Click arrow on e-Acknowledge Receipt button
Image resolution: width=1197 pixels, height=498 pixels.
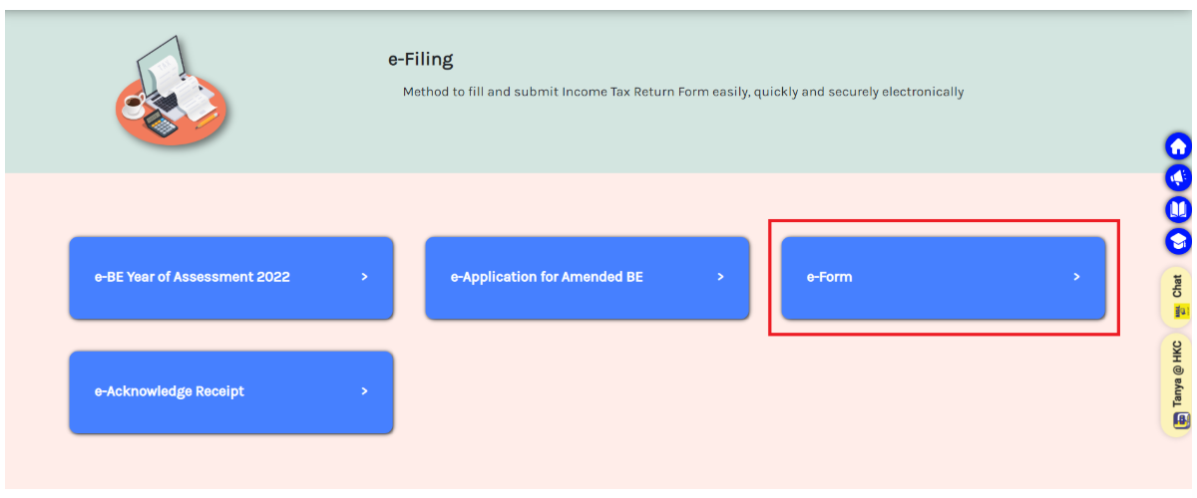coord(365,391)
